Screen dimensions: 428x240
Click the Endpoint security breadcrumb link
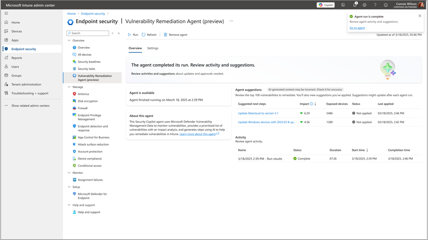click(x=93, y=14)
